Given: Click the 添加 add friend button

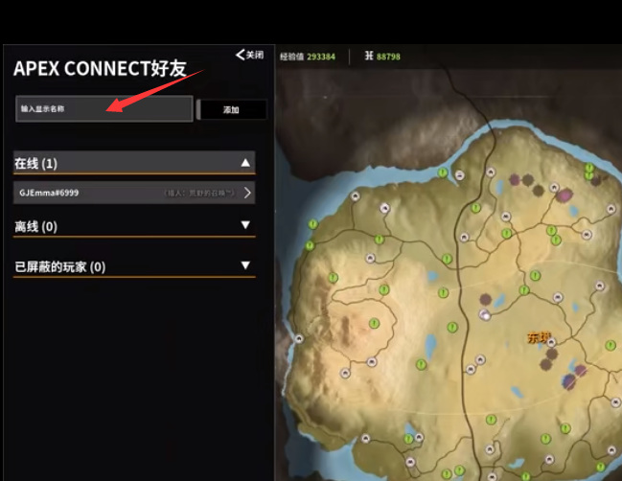Looking at the screenshot, I should pyautogui.click(x=233, y=109).
